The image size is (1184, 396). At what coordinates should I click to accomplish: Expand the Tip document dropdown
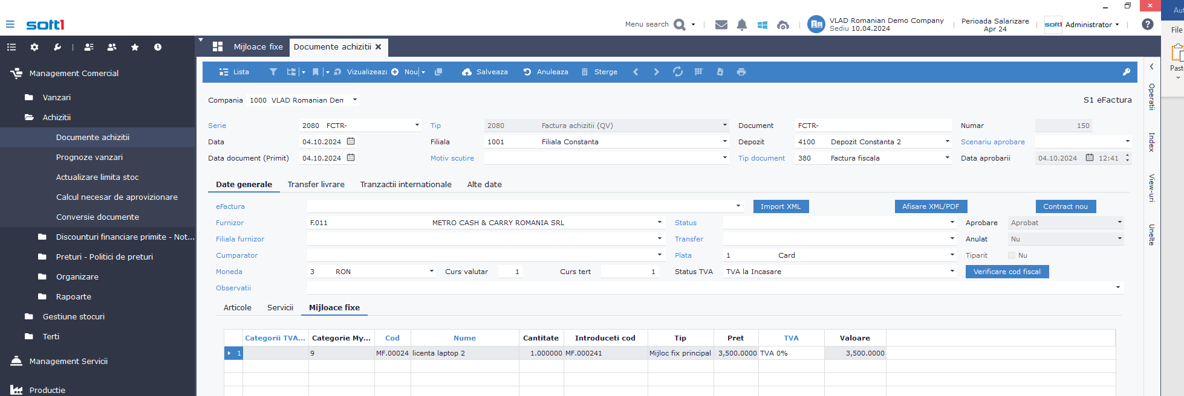point(948,158)
